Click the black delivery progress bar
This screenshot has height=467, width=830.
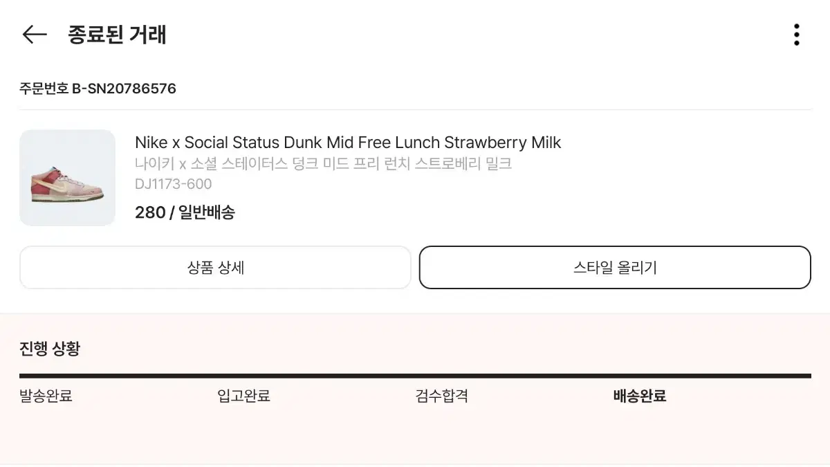coord(415,376)
